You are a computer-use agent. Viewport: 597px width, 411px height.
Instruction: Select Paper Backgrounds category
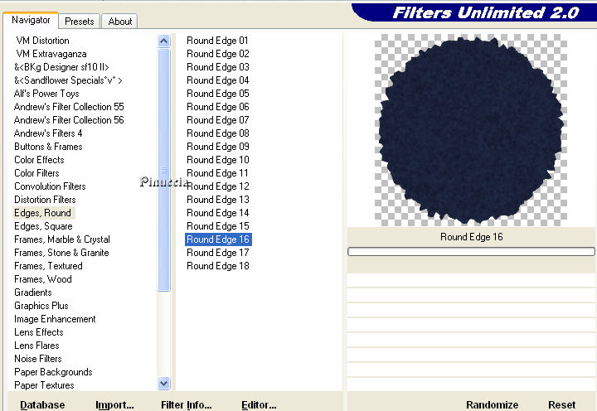tap(53, 372)
